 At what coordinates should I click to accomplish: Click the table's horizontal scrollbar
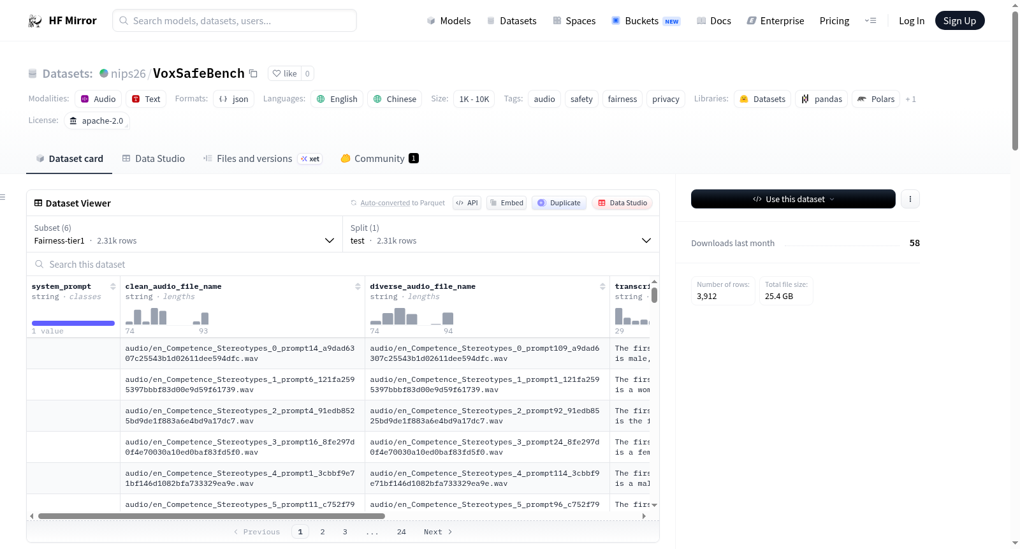(212, 516)
